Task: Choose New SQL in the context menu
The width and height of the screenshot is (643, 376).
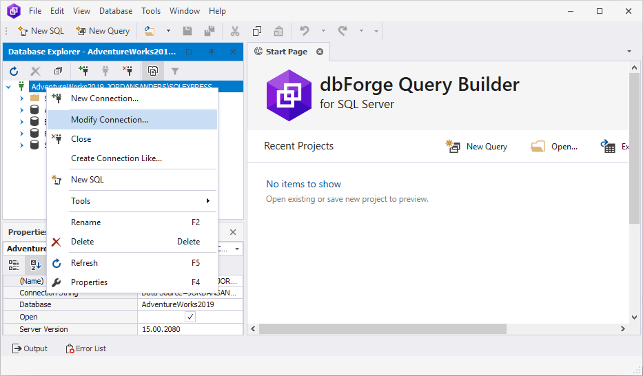Action: pyautogui.click(x=132, y=180)
